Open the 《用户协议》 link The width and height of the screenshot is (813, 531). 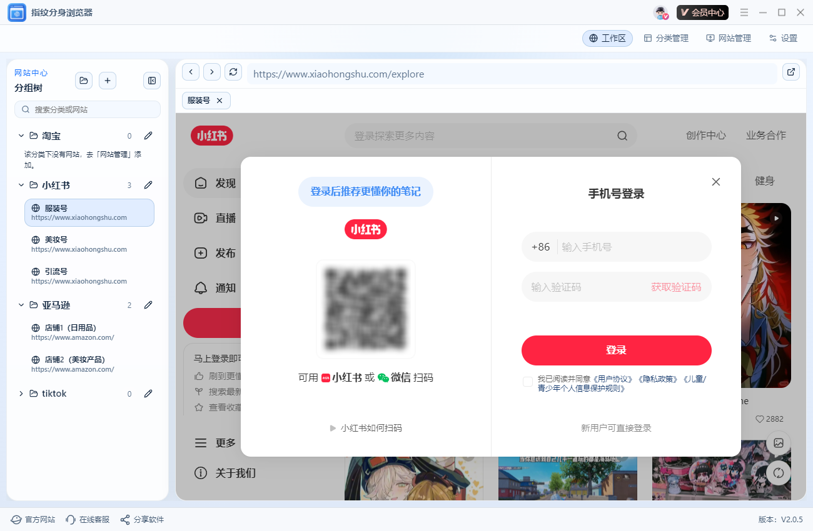[x=614, y=379]
